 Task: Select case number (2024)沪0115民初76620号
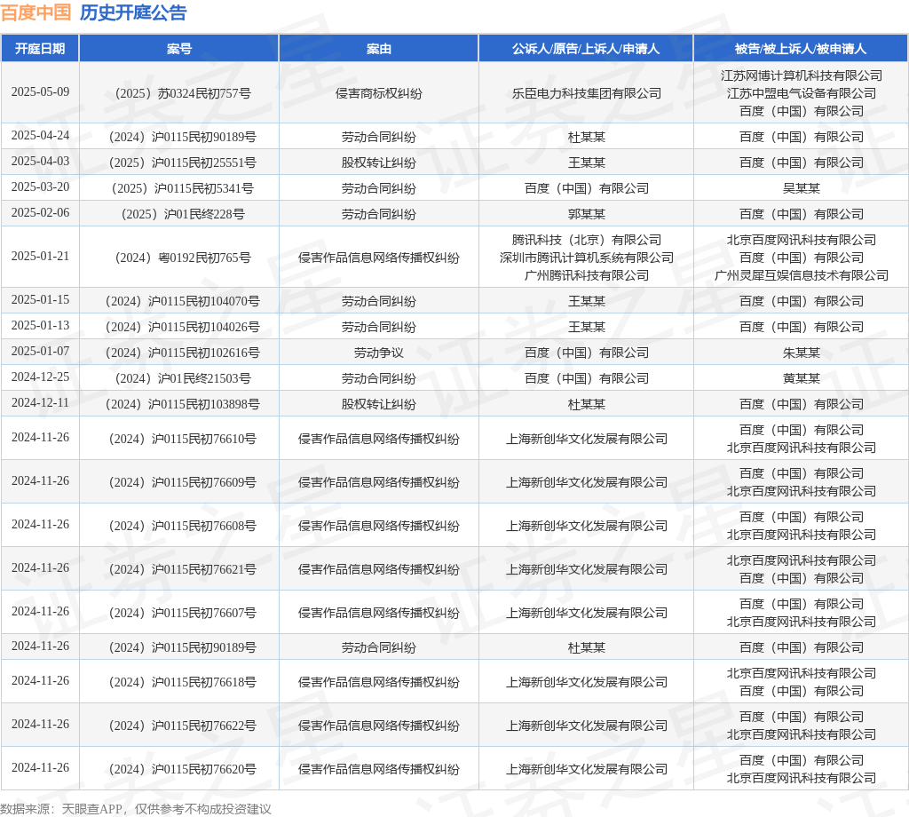(x=183, y=769)
